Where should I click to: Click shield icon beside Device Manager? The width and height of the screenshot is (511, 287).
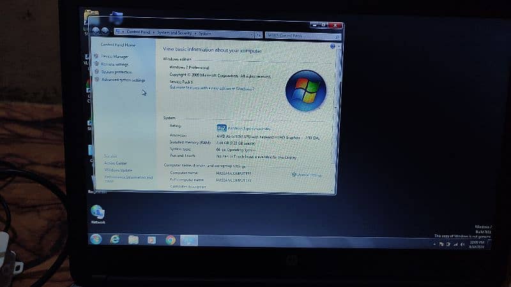click(96, 56)
